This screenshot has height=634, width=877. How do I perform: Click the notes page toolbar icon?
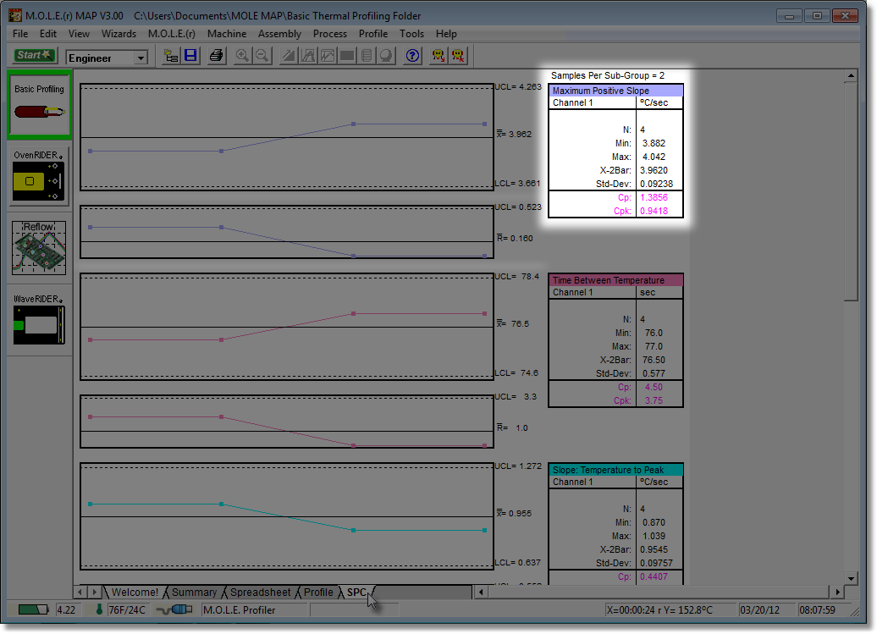[x=367, y=56]
